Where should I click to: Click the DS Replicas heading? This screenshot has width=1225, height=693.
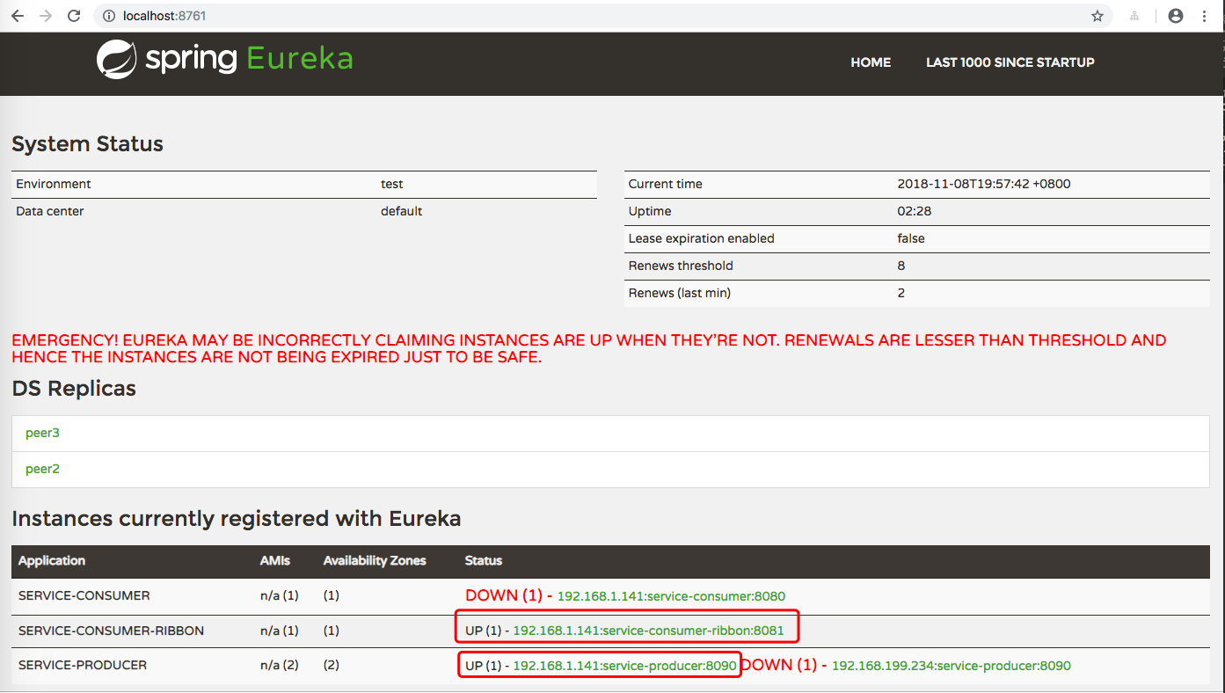pyautogui.click(x=74, y=388)
